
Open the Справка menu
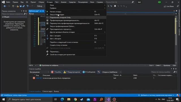[100, 2]
